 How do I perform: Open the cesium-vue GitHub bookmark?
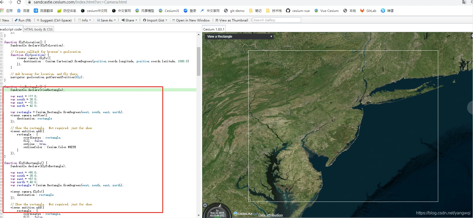[298, 11]
